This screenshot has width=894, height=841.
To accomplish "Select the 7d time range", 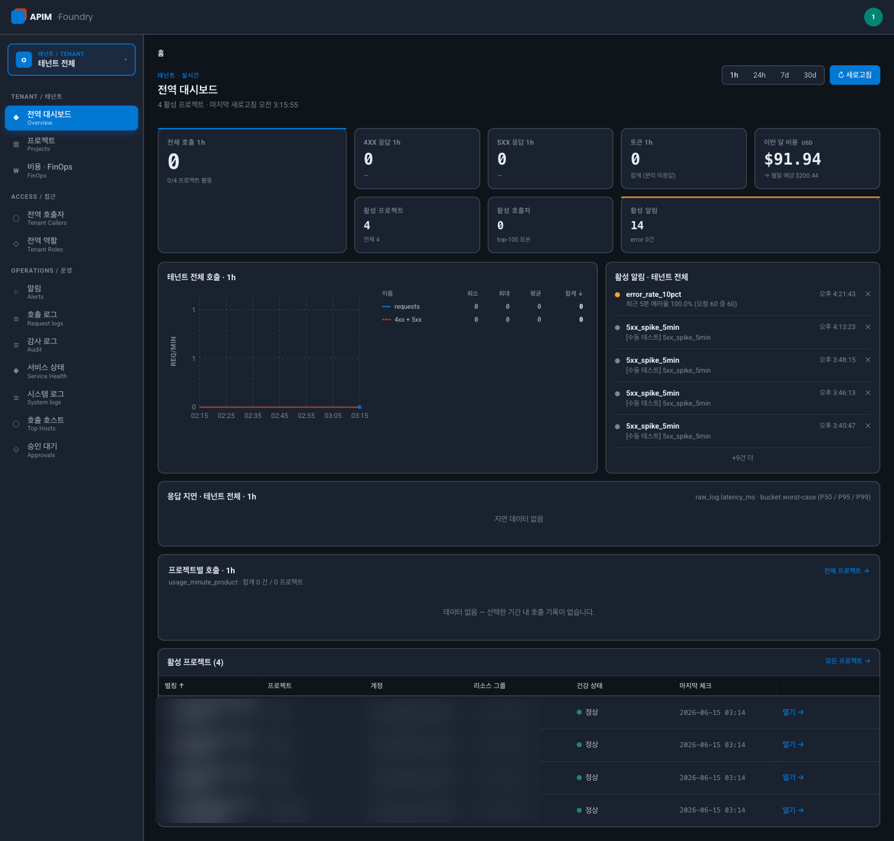I will click(x=785, y=75).
